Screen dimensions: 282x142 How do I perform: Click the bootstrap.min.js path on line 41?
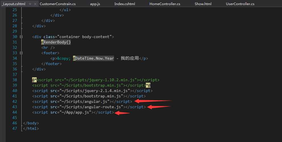point(91,96)
